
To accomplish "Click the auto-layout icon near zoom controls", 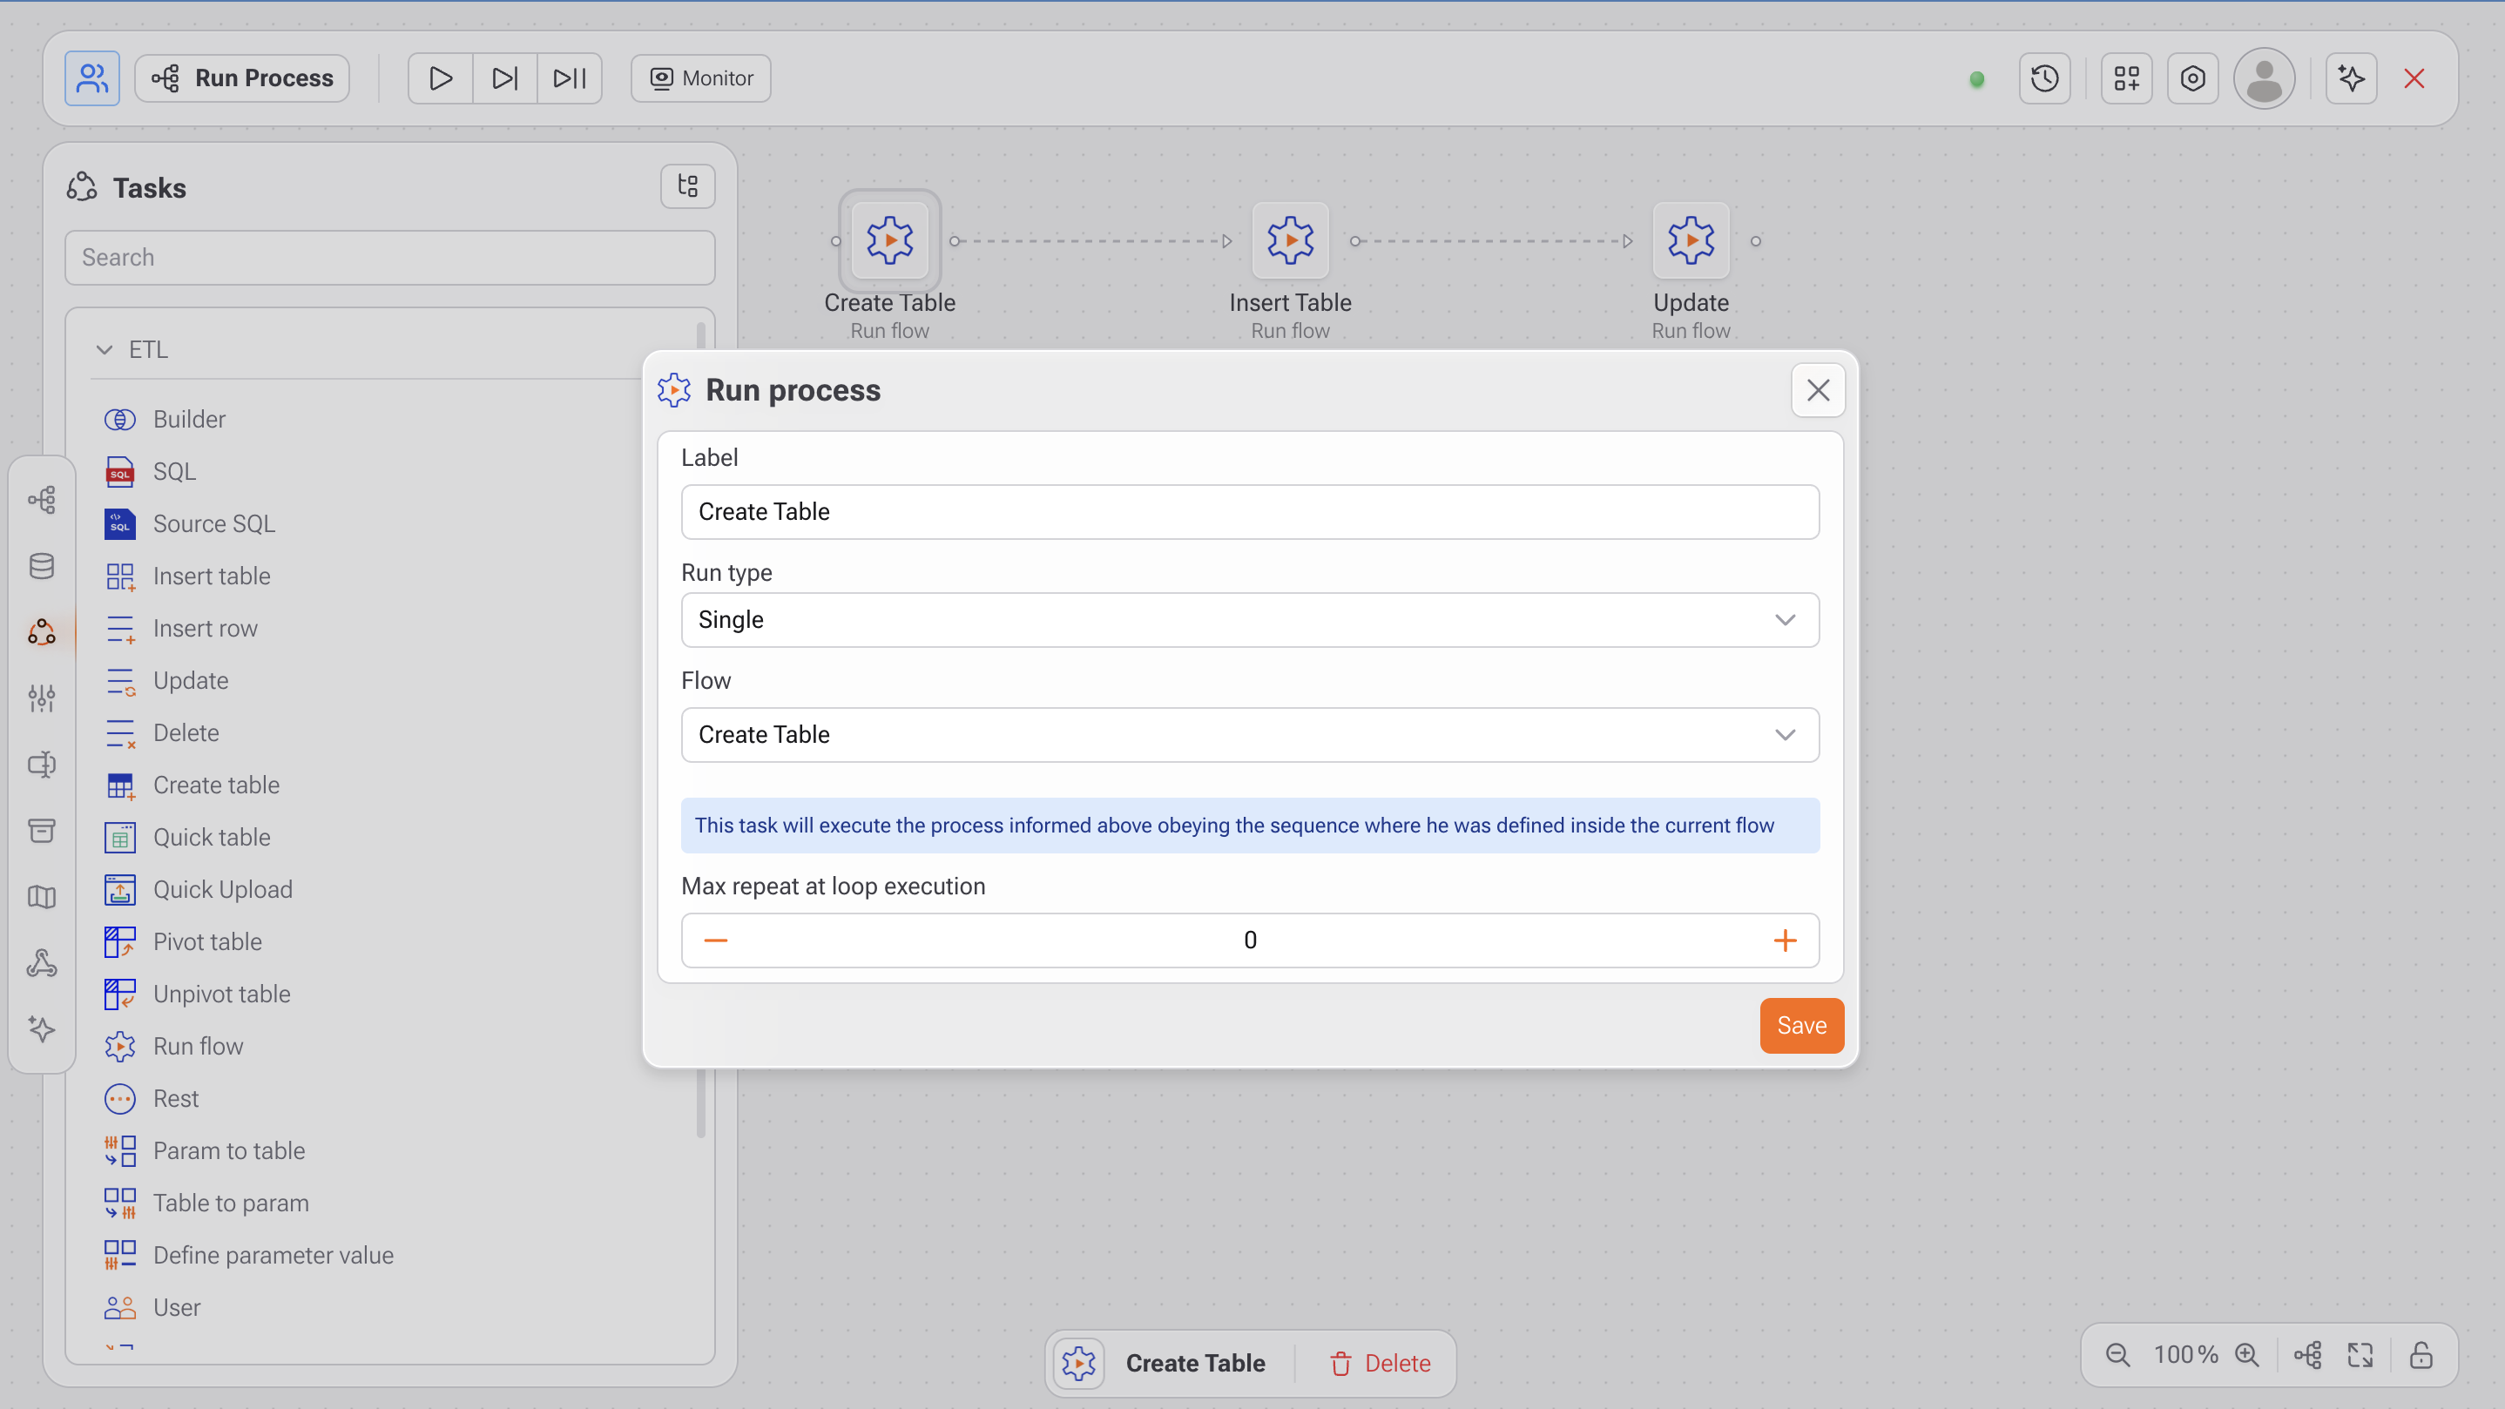I will pyautogui.click(x=2307, y=1354).
